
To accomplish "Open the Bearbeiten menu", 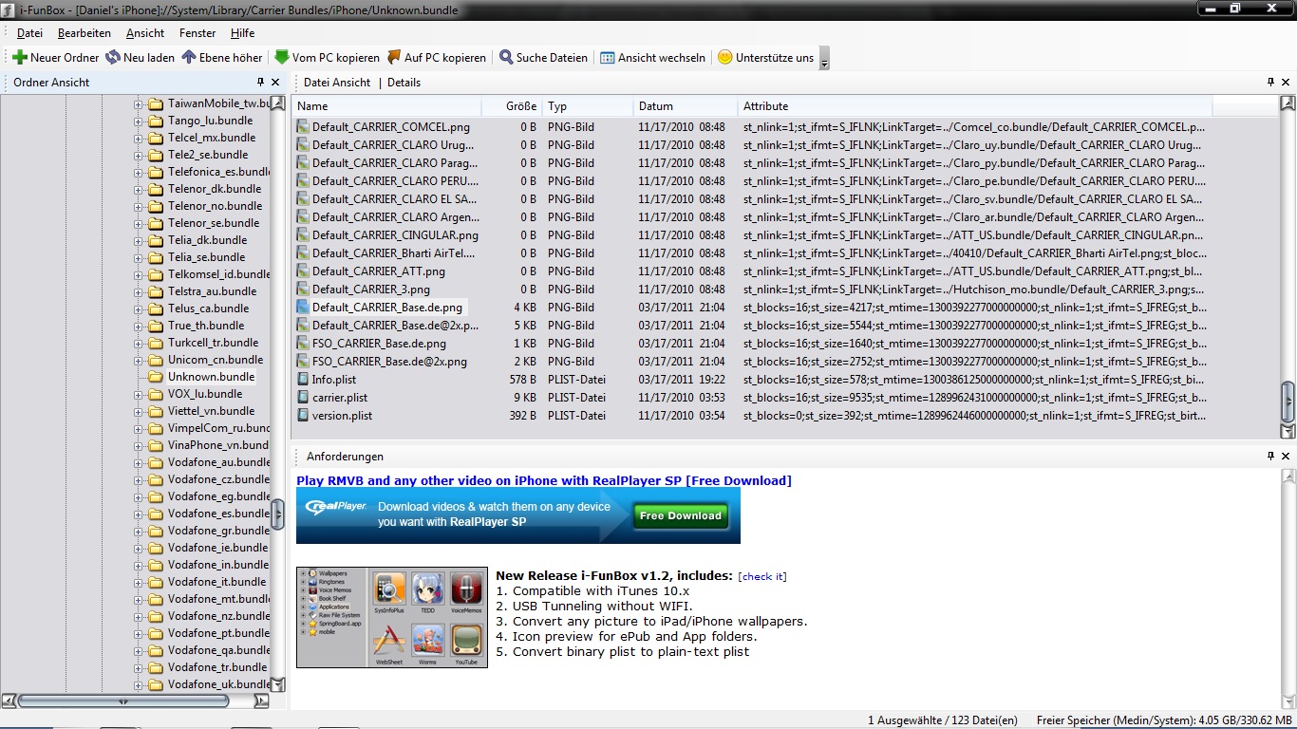I will pos(85,33).
